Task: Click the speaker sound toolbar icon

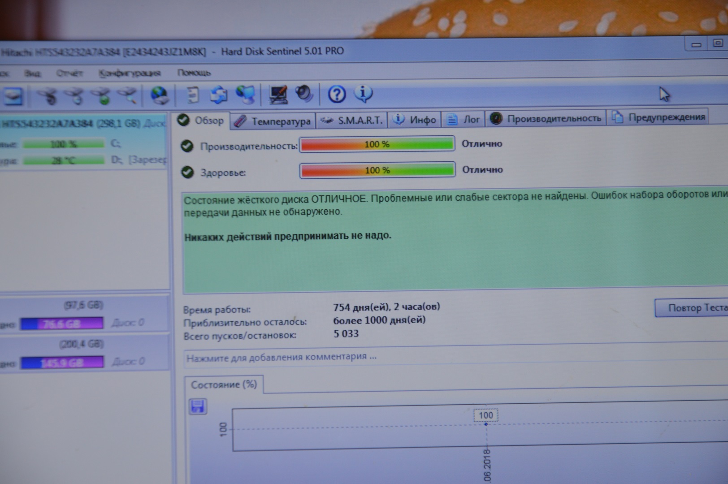Action: (x=304, y=94)
